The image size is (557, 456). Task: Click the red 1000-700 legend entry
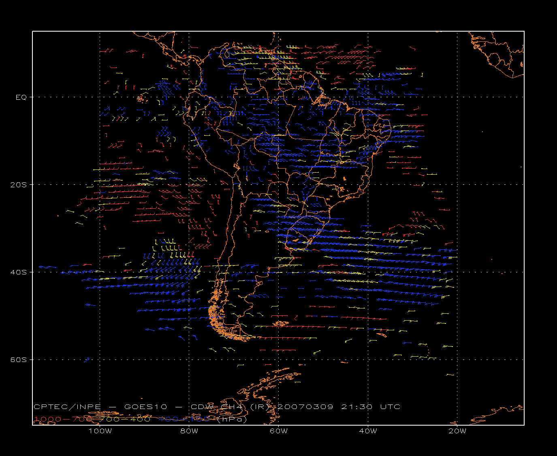63,419
